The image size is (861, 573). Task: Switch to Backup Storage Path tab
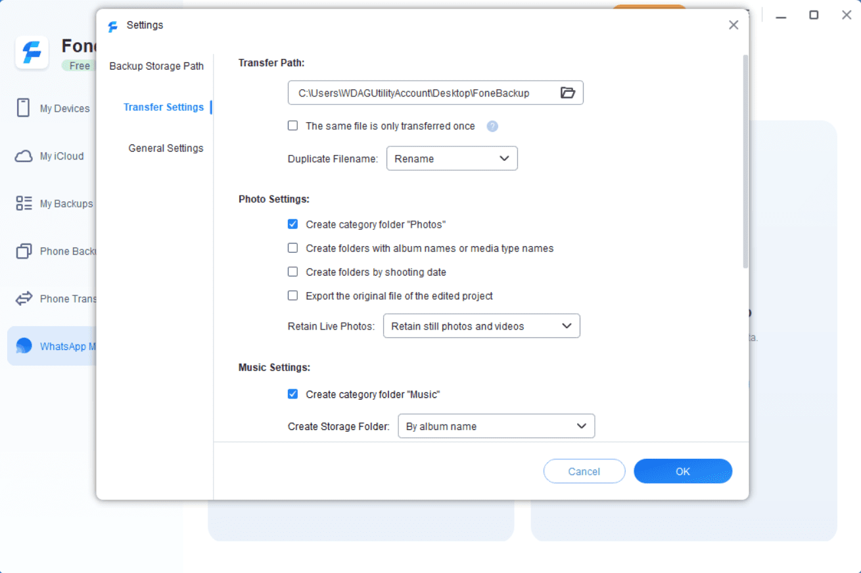pyautogui.click(x=156, y=66)
